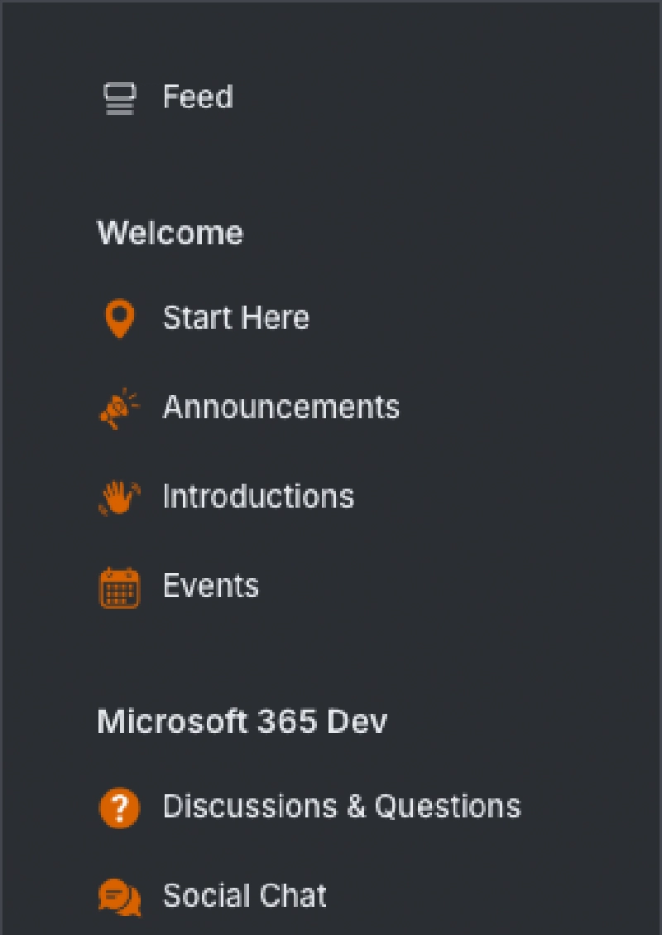Click the Discussions question mark icon
This screenshot has width=662, height=935.
coord(120,807)
